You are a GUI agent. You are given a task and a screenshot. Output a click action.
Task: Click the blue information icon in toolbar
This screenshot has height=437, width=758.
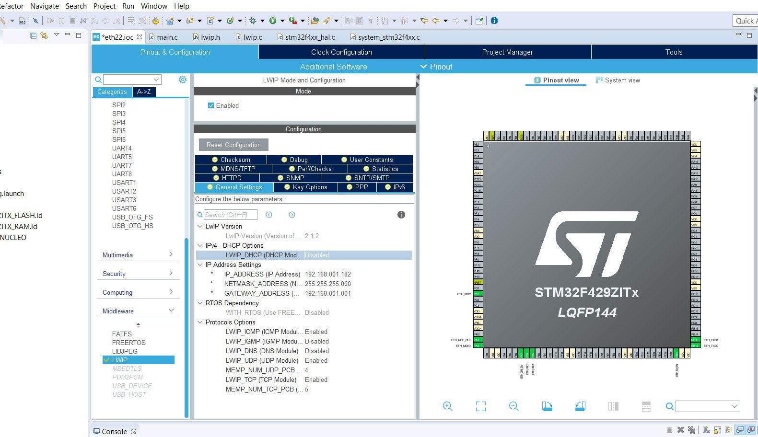pos(494,21)
